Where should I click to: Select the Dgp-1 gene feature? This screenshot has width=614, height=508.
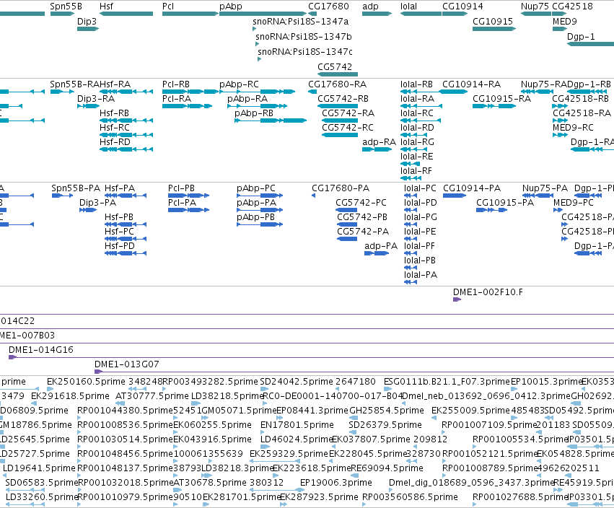click(x=590, y=44)
